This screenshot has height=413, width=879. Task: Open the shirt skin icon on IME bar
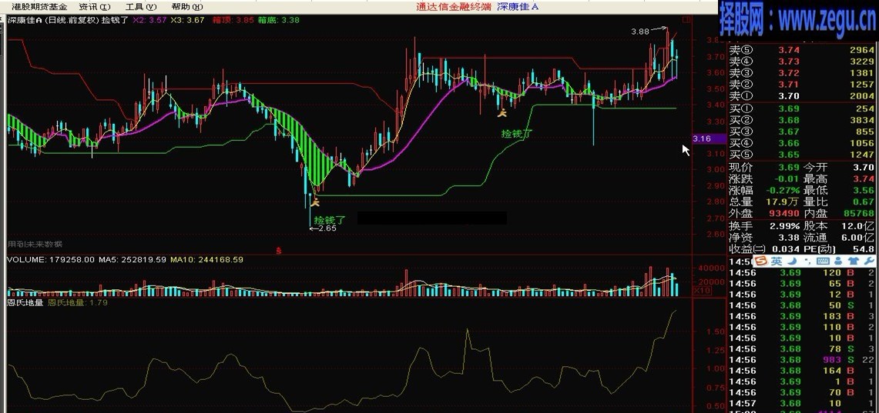point(854,261)
